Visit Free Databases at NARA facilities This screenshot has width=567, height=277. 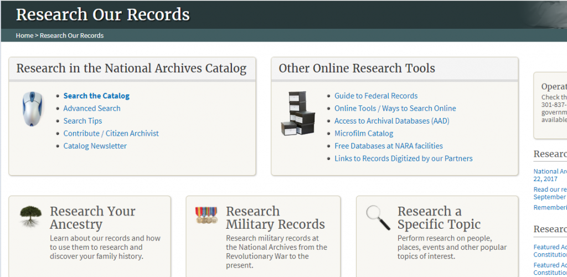point(388,146)
